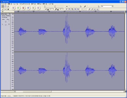
Task: Click the track gain slider knob
Action: click(6, 22)
